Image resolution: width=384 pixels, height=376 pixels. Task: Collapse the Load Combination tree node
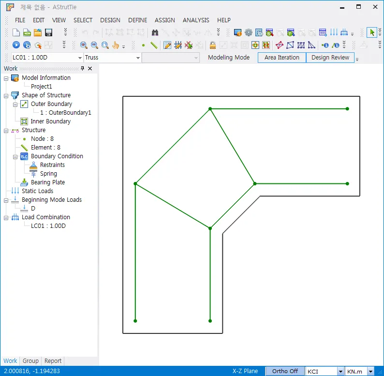point(6,218)
